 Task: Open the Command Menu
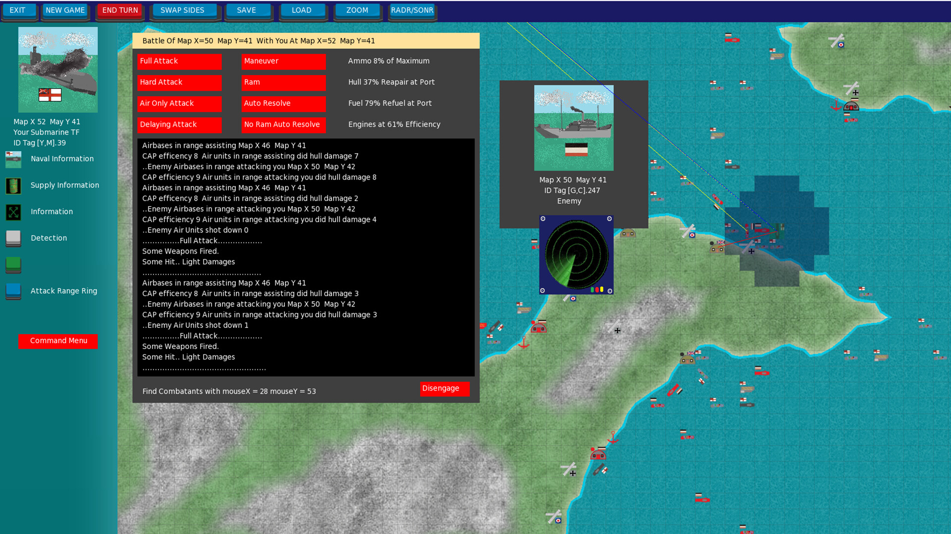click(58, 341)
